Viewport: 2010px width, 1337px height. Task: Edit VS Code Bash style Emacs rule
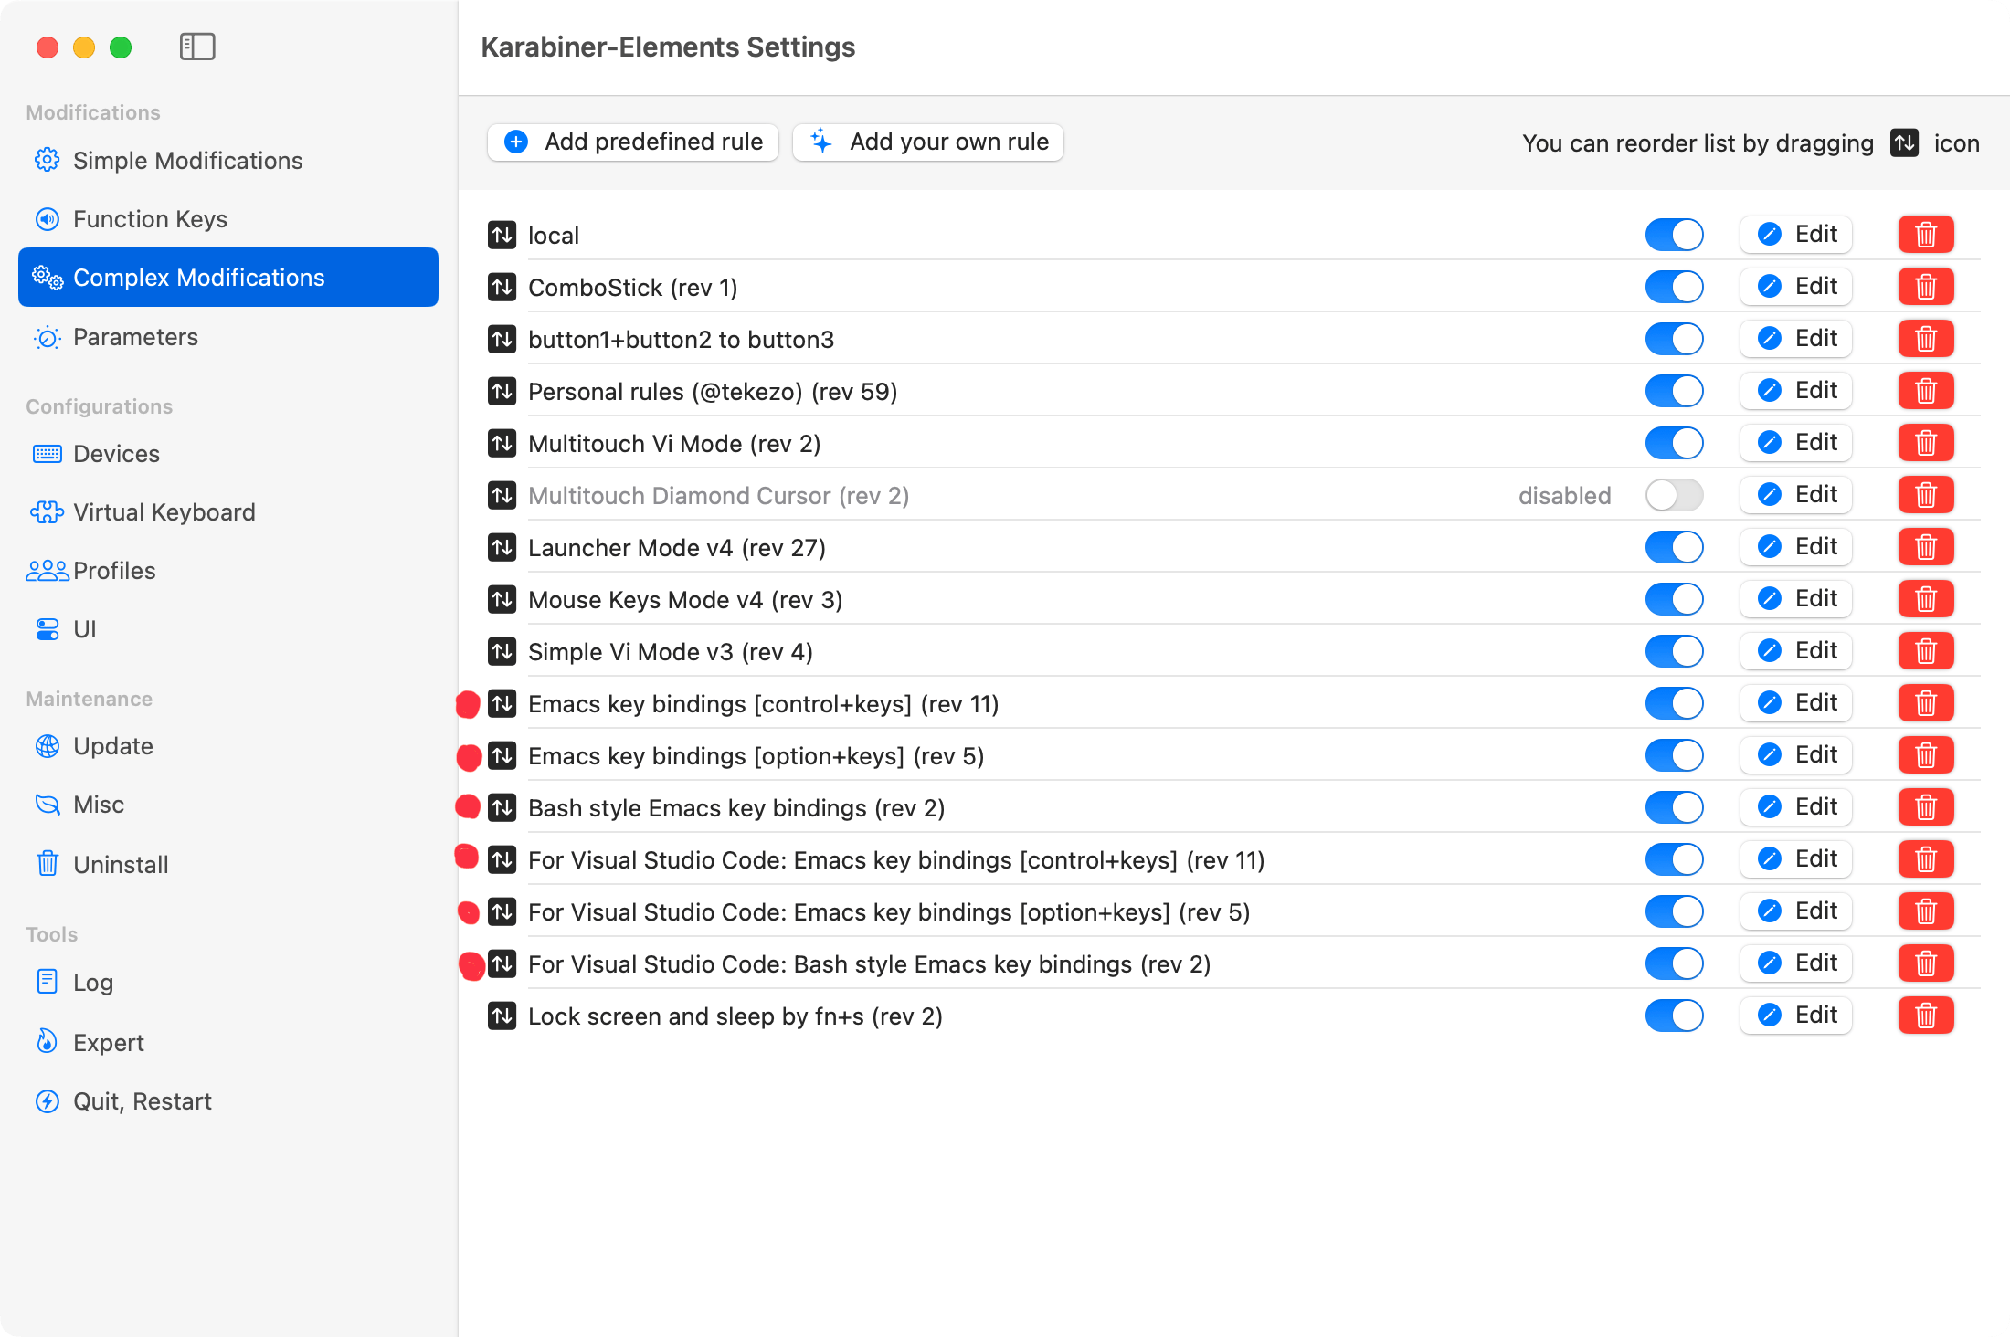1796,963
